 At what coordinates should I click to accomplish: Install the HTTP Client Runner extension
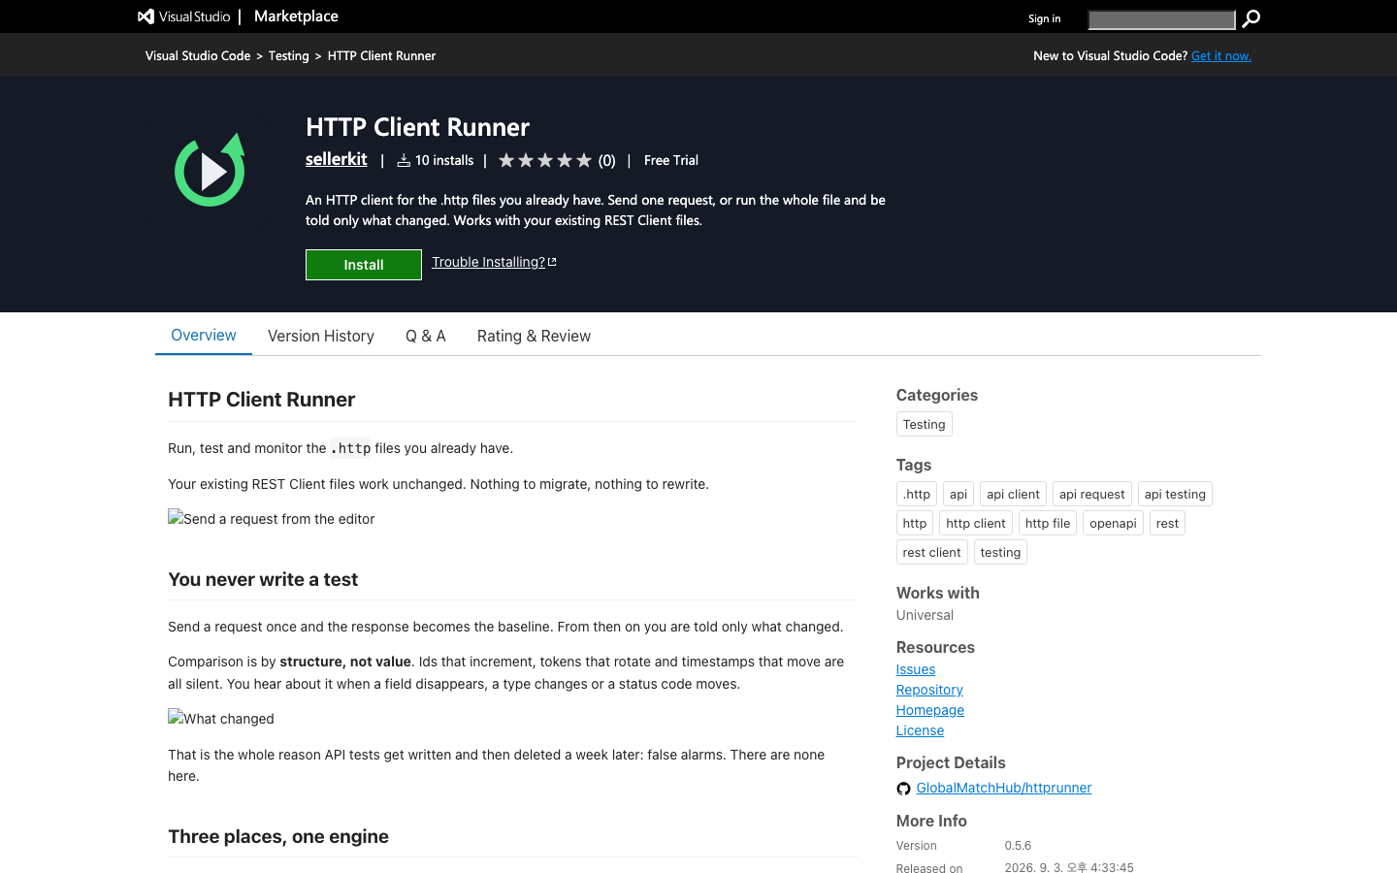point(364,265)
